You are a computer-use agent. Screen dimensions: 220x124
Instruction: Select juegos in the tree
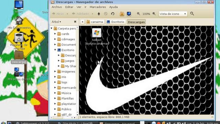click(68, 61)
